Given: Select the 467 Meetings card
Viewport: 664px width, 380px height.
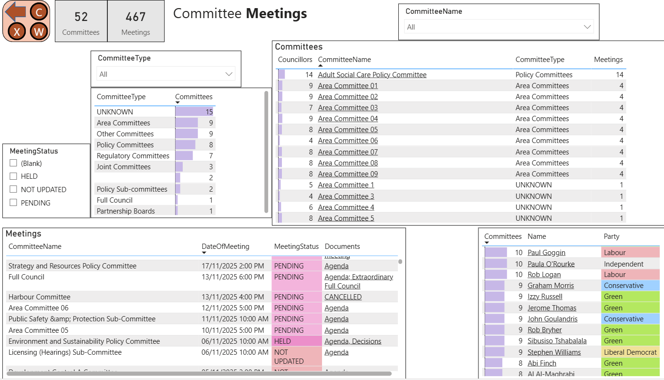Looking at the screenshot, I should [x=135, y=21].
